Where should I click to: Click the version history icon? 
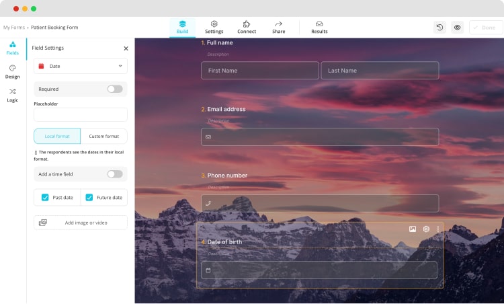click(x=439, y=28)
